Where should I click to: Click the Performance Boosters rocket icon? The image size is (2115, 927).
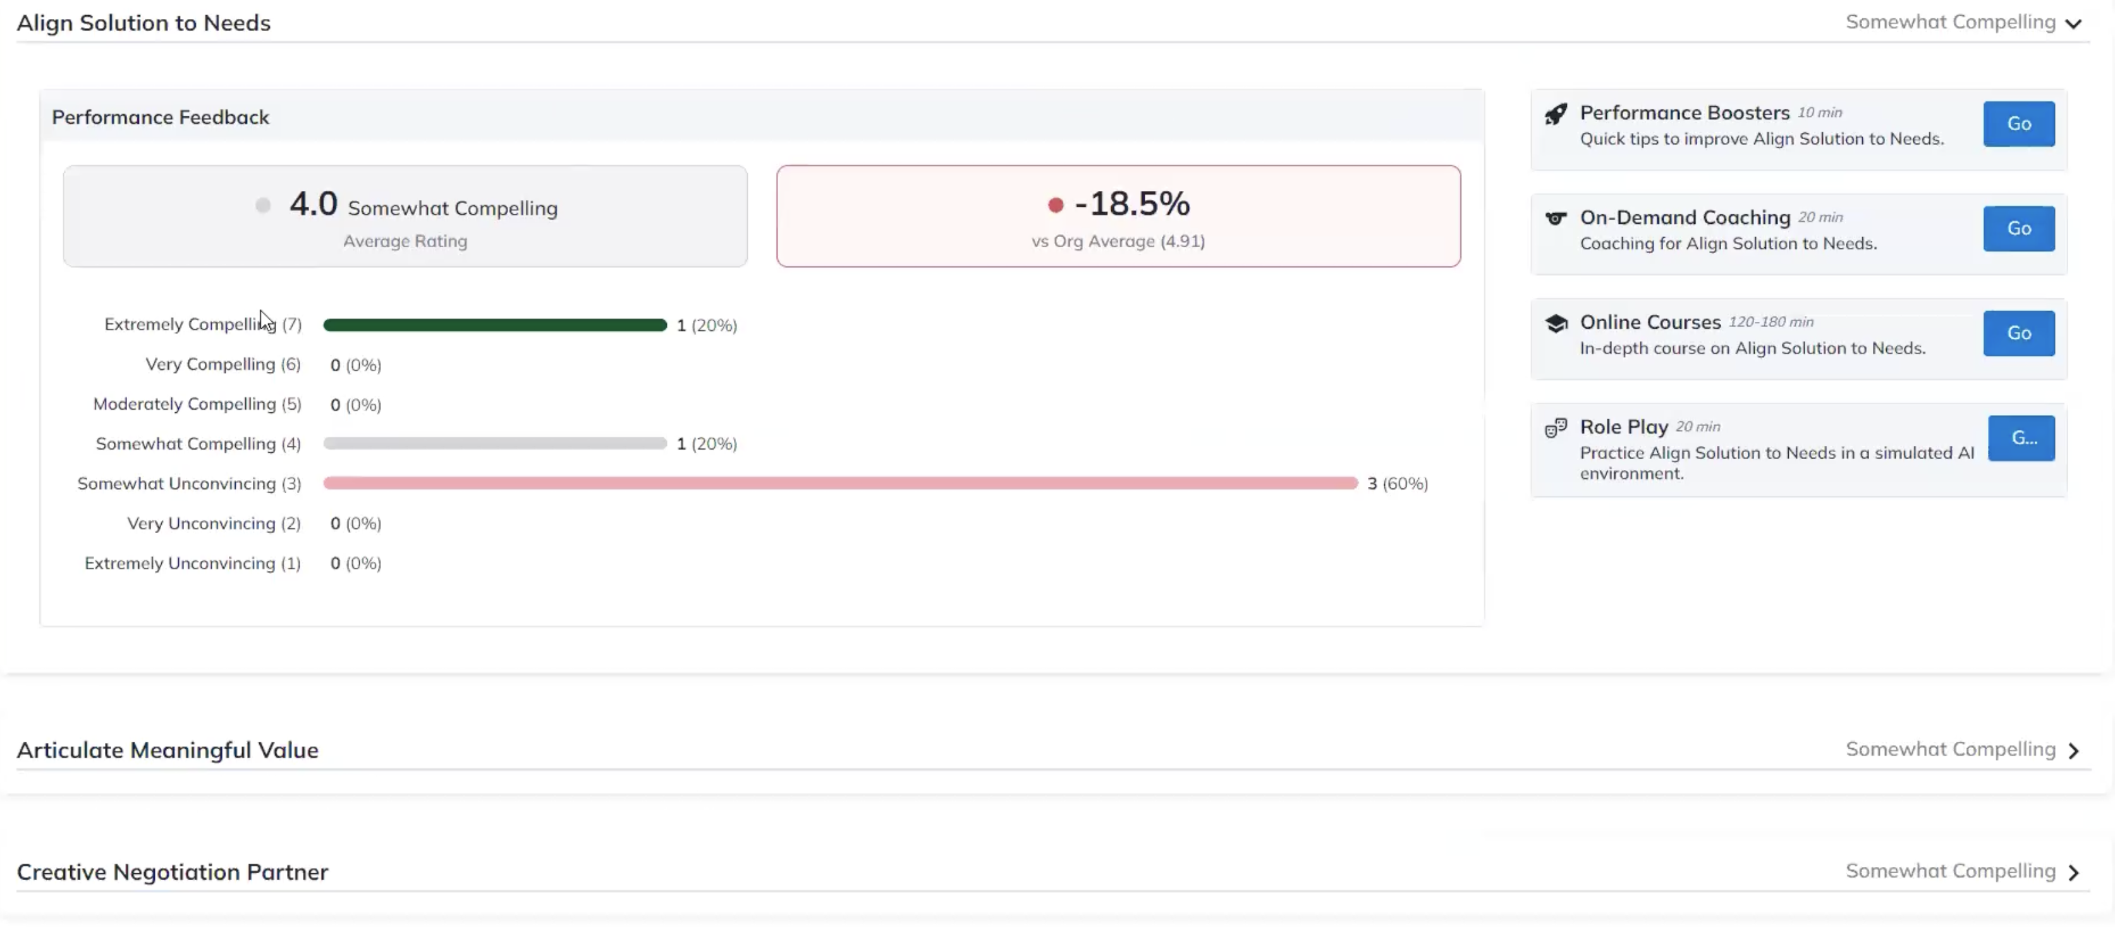pyautogui.click(x=1555, y=114)
